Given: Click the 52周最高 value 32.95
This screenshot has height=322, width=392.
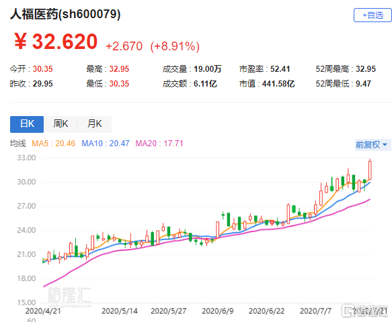Looking at the screenshot, I should coord(366,69).
